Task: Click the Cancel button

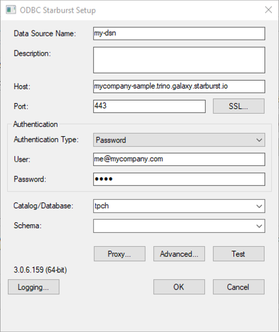Action: coord(239,287)
